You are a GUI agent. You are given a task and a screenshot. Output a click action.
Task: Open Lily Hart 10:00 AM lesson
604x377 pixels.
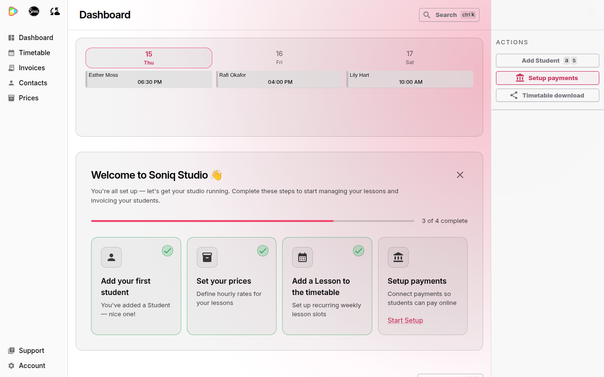pyautogui.click(x=410, y=79)
